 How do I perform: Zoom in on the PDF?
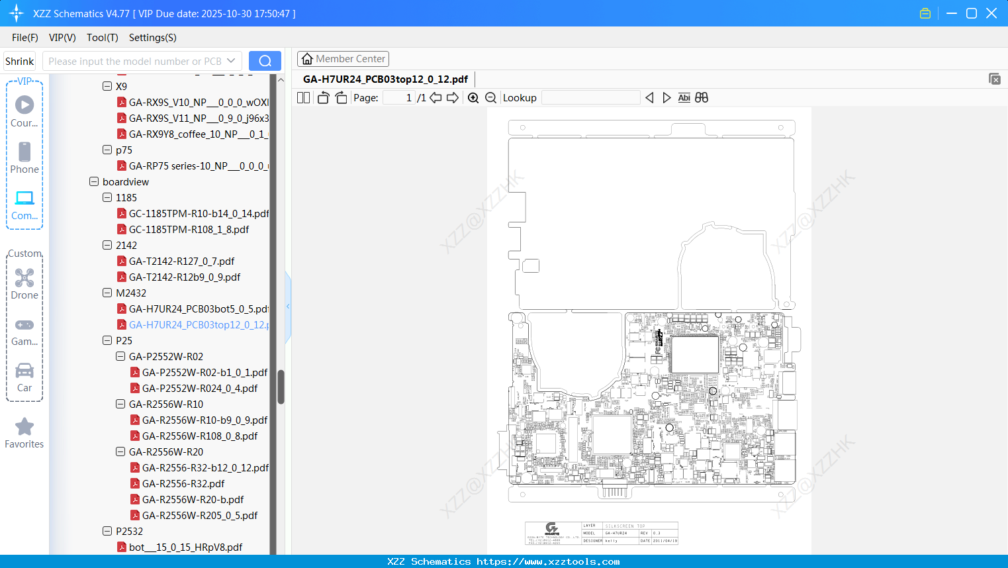click(x=473, y=98)
